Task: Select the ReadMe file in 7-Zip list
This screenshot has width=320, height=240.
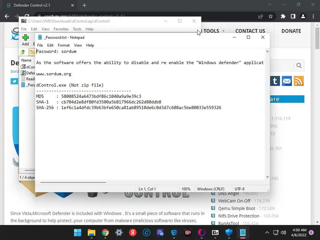Action: [28, 79]
